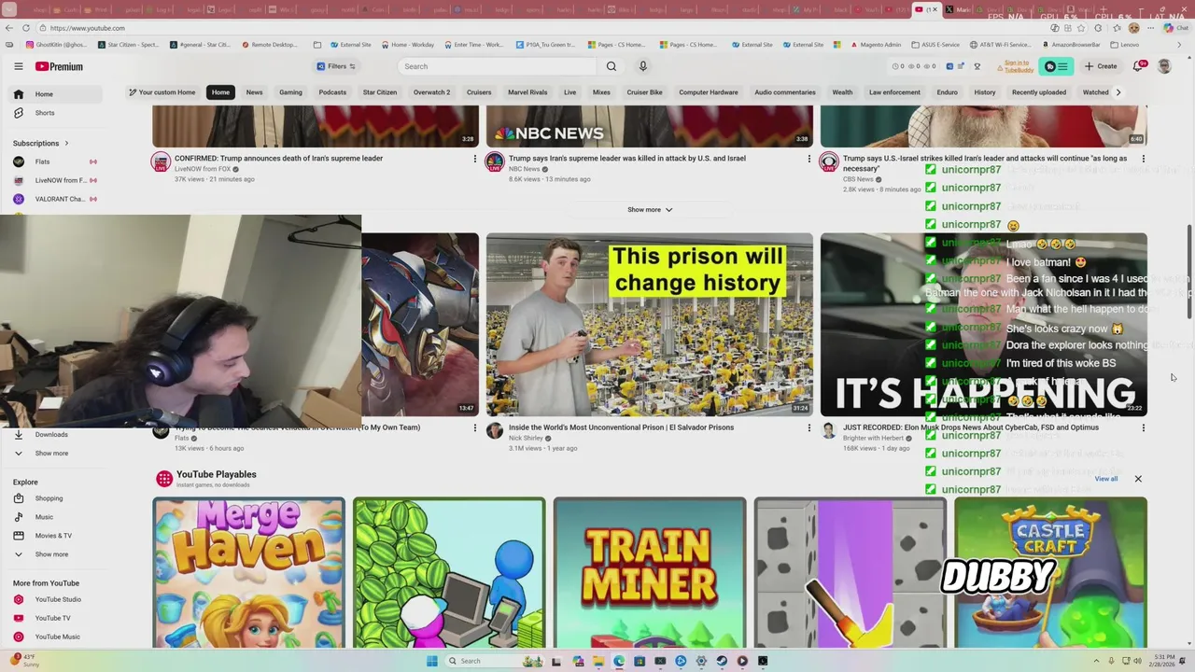
Task: Start voice search with microphone icon
Action: [x=642, y=66]
